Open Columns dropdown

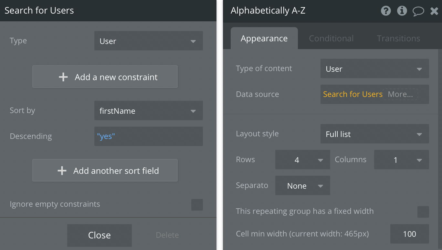[402, 160]
